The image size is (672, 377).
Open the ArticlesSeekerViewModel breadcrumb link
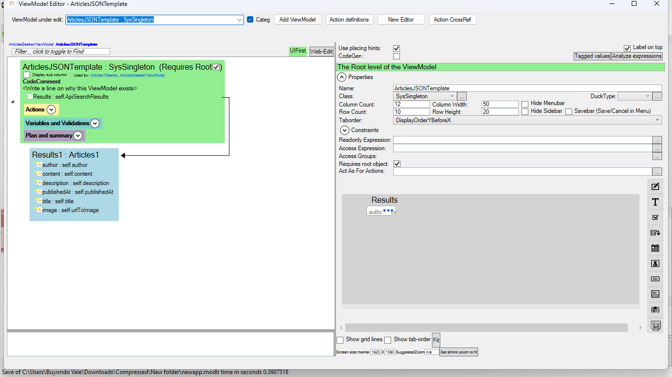[31, 44]
